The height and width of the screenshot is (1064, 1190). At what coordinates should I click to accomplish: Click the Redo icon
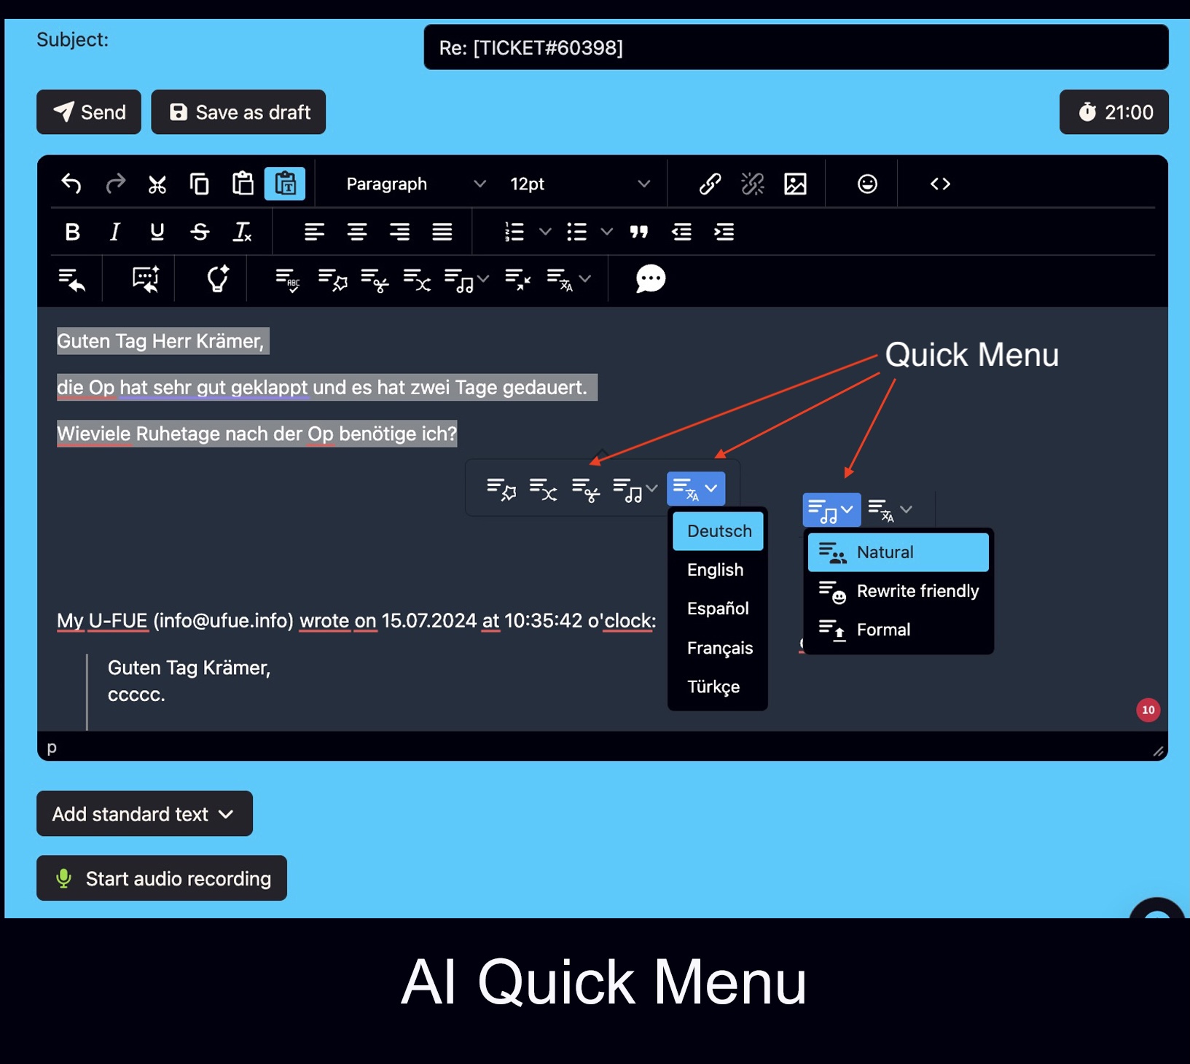(x=115, y=184)
